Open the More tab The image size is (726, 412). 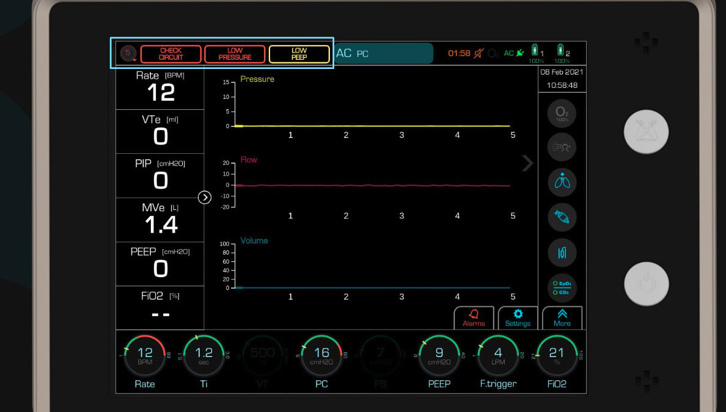[562, 318]
